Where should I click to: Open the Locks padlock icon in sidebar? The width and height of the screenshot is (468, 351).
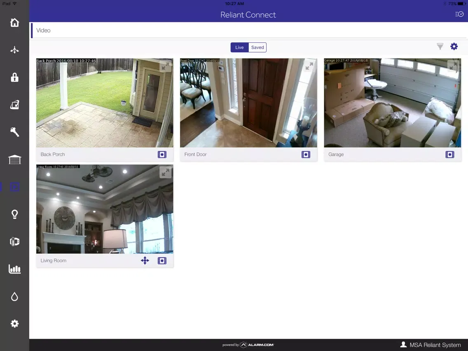[14, 77]
